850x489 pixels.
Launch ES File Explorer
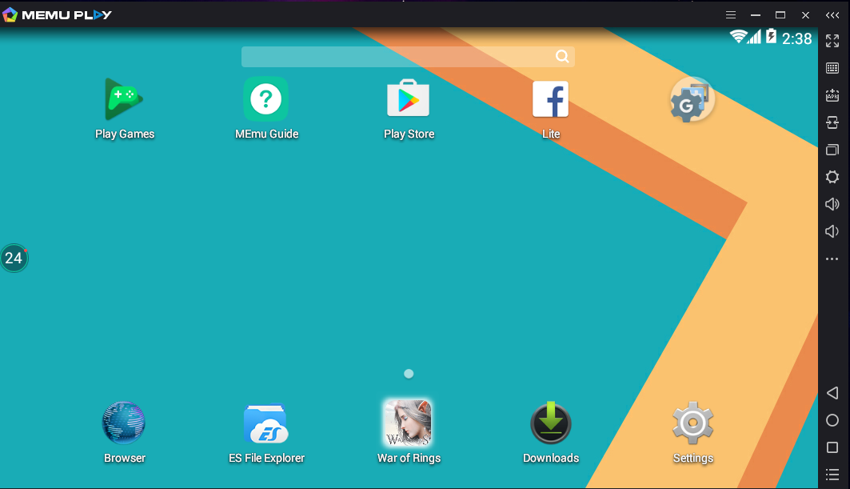[x=265, y=424]
